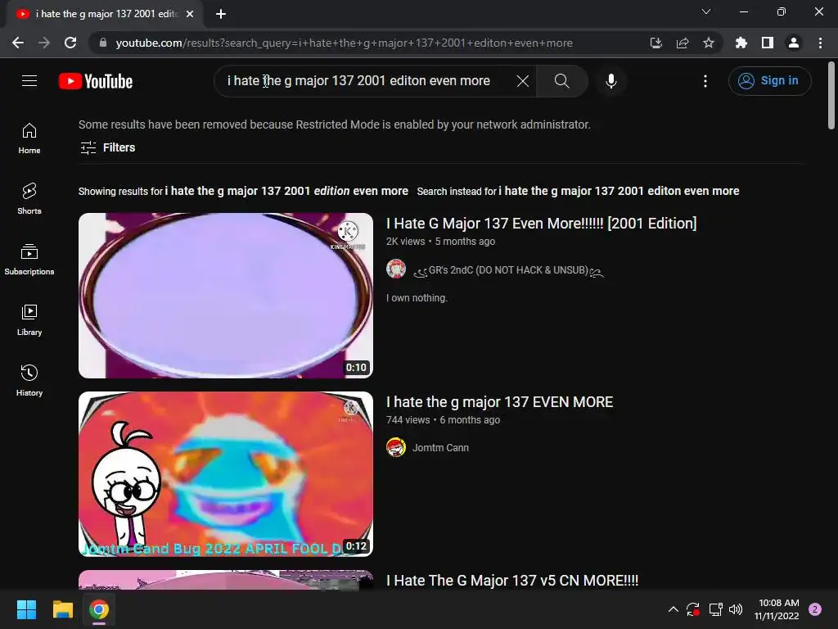Click the magnifier search button
The image size is (838, 629).
click(561, 81)
